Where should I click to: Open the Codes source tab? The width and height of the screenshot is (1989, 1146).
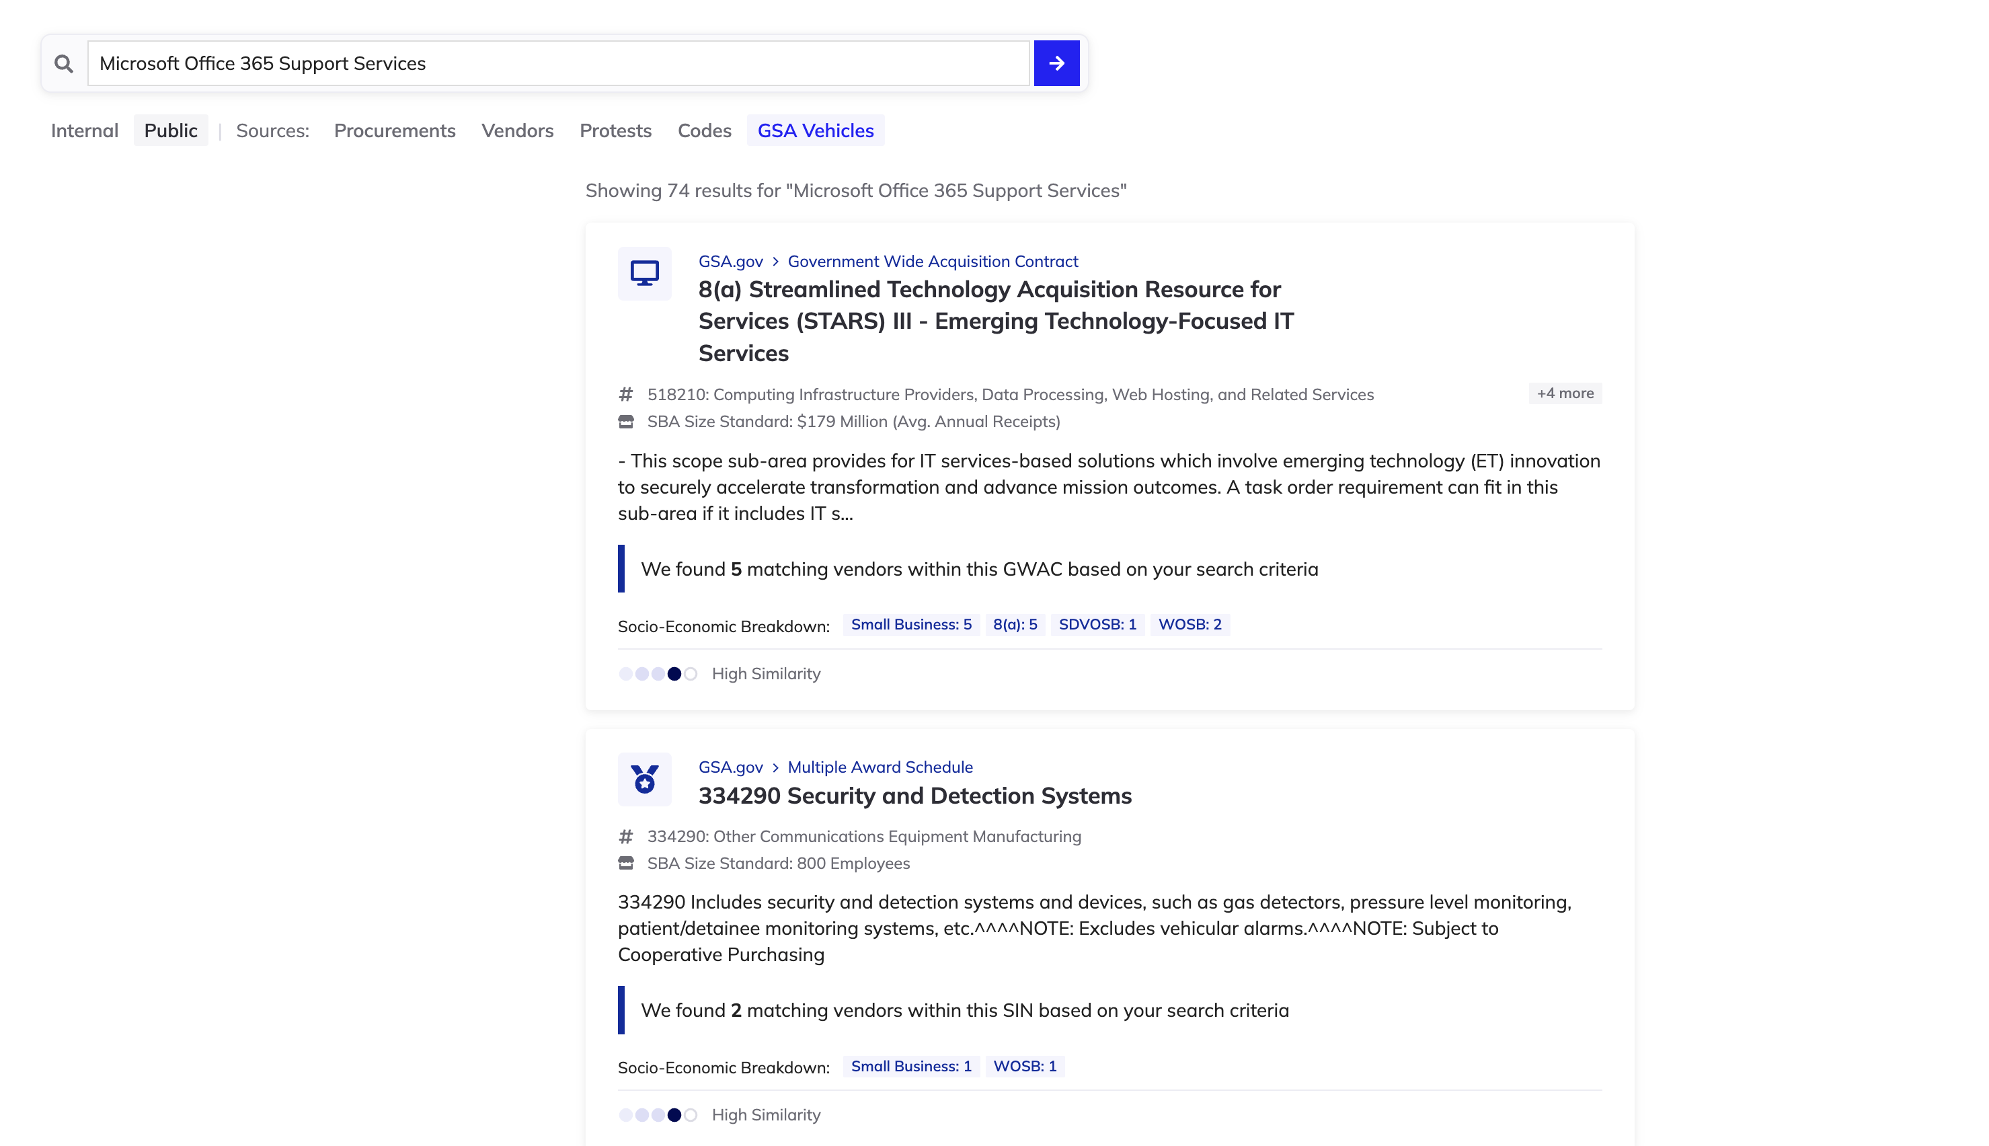coord(704,130)
